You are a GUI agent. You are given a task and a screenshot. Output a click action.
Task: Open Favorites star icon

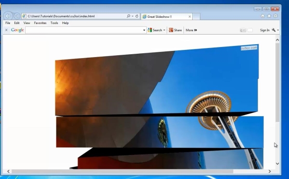[269, 16]
